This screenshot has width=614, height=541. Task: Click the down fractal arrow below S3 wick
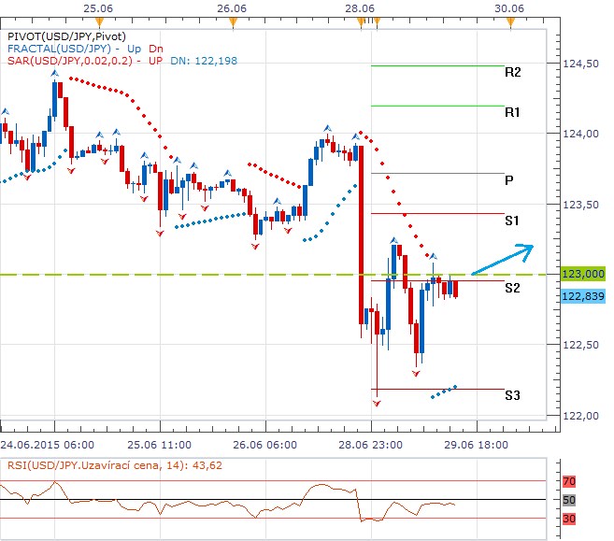377,404
